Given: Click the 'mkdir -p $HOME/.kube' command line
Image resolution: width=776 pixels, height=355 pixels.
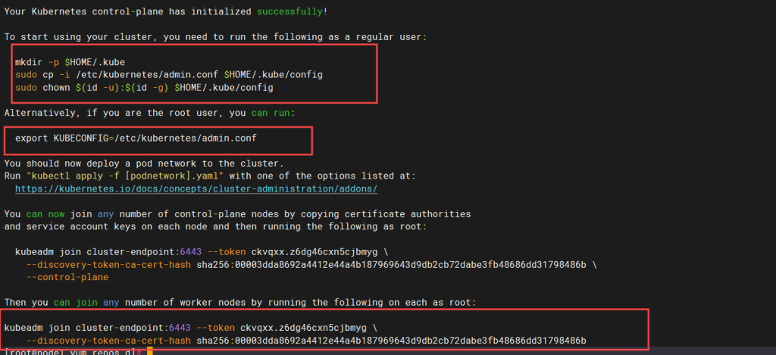Looking at the screenshot, I should 70,62.
